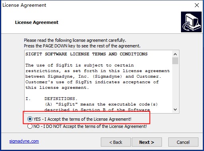Click the installer computer icon
Screen dimensions: 204x151
coord(191,22)
